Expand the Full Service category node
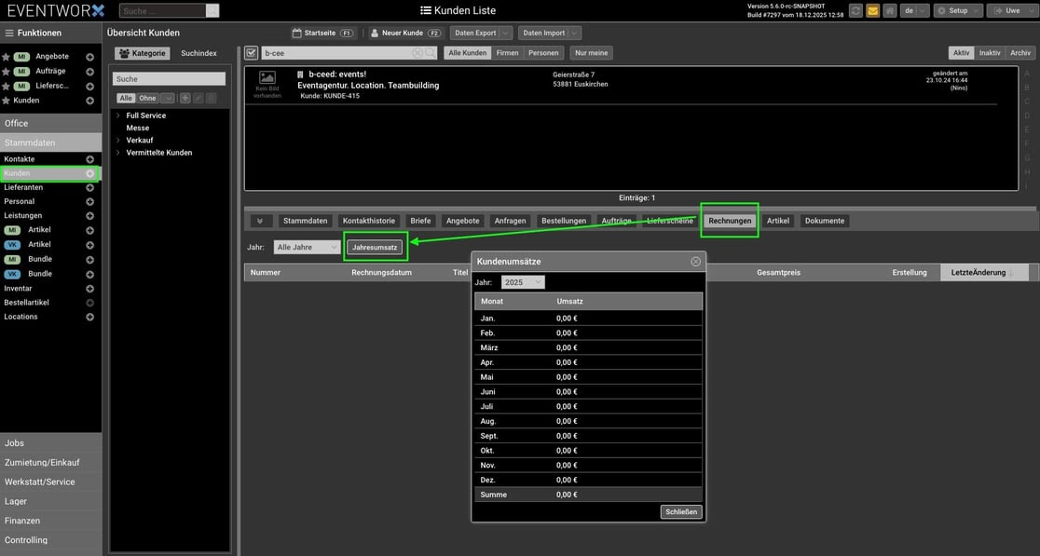The width and height of the screenshot is (1040, 556). point(118,115)
